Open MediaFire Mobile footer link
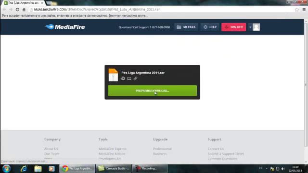The width and height of the screenshot is (308, 173). [112, 154]
